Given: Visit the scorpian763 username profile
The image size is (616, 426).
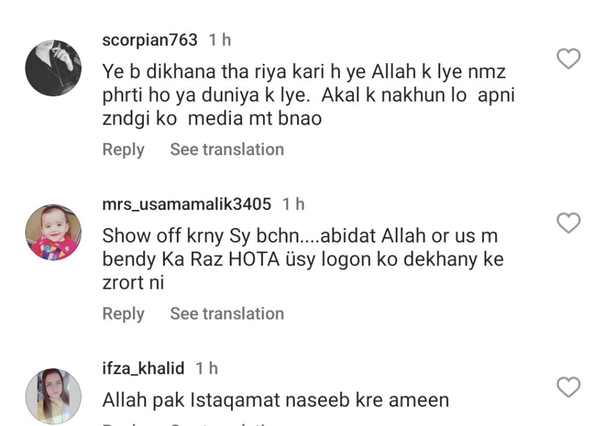Looking at the screenshot, I should pos(150,40).
